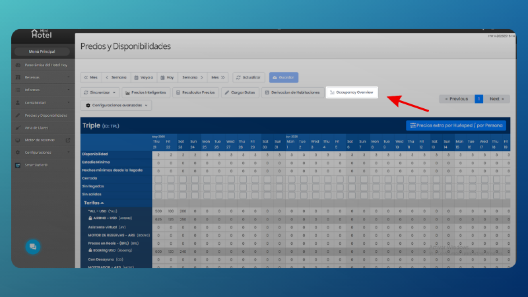Click the icon on Derivacion de Habitaciones
This screenshot has height=297, width=528.
[267, 92]
